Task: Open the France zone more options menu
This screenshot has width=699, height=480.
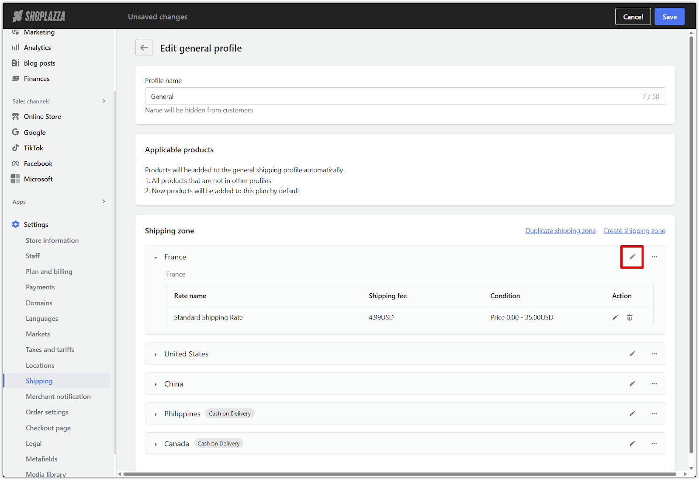Action: (654, 257)
